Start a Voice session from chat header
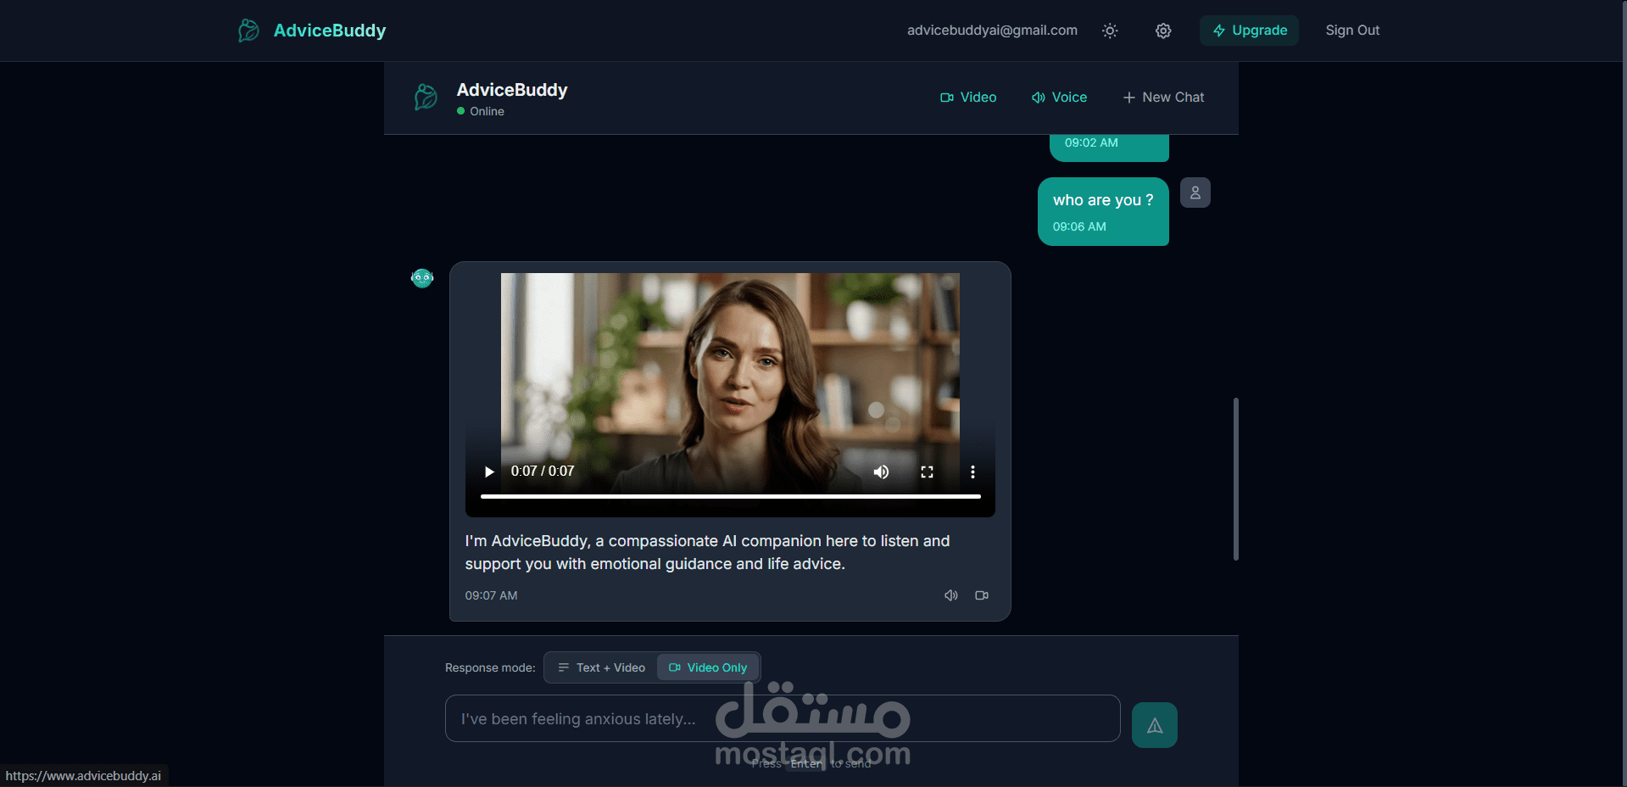1627x787 pixels. click(x=1059, y=98)
